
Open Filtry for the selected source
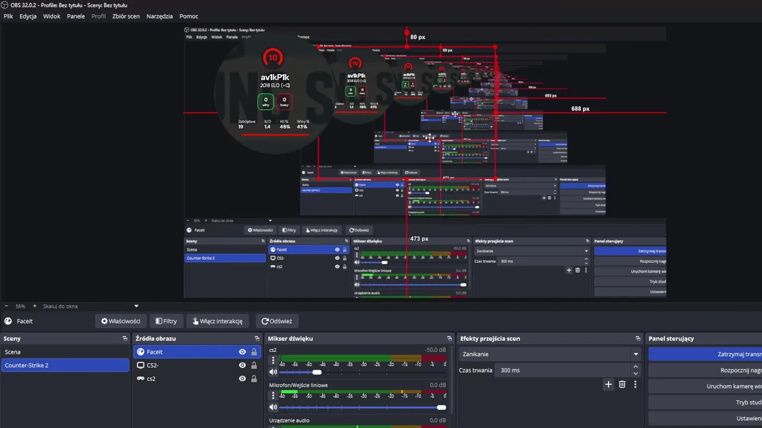pos(166,321)
